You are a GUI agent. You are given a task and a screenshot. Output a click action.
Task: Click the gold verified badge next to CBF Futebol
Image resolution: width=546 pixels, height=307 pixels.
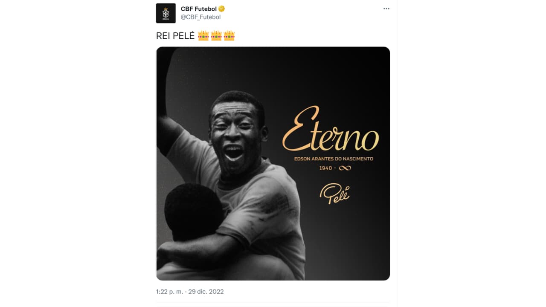click(x=221, y=8)
